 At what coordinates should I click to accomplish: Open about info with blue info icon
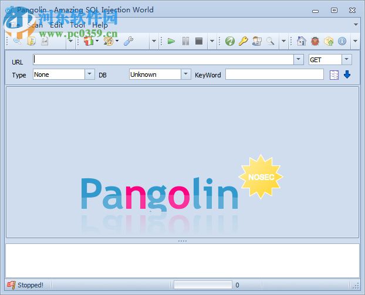pyautogui.click(x=342, y=42)
